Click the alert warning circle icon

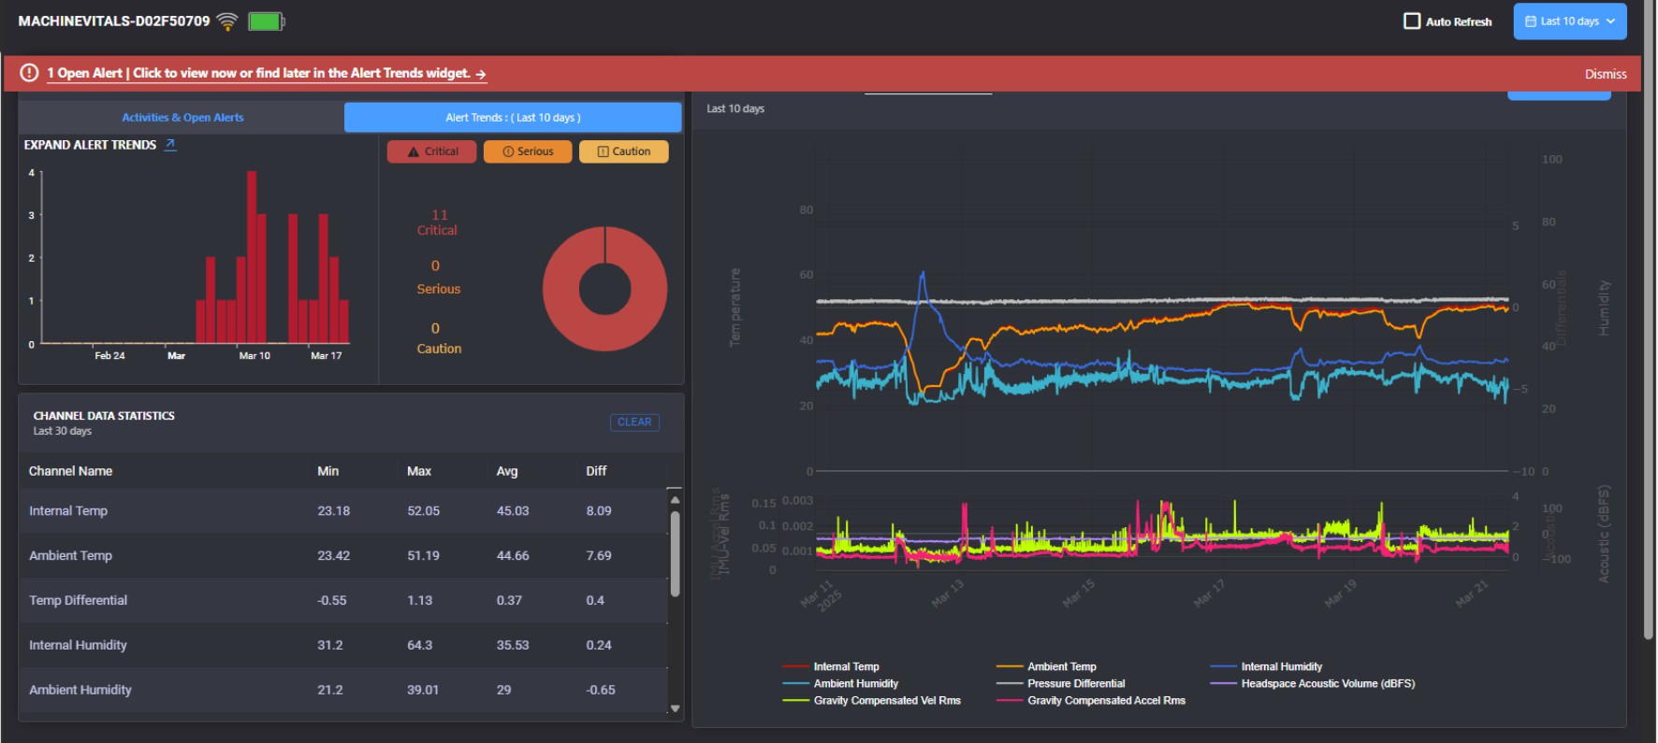29,73
